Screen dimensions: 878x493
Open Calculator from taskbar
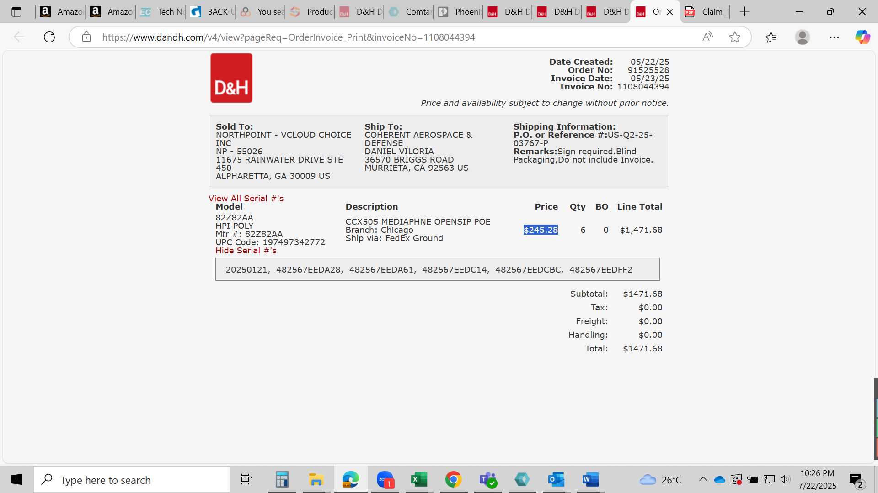282,480
